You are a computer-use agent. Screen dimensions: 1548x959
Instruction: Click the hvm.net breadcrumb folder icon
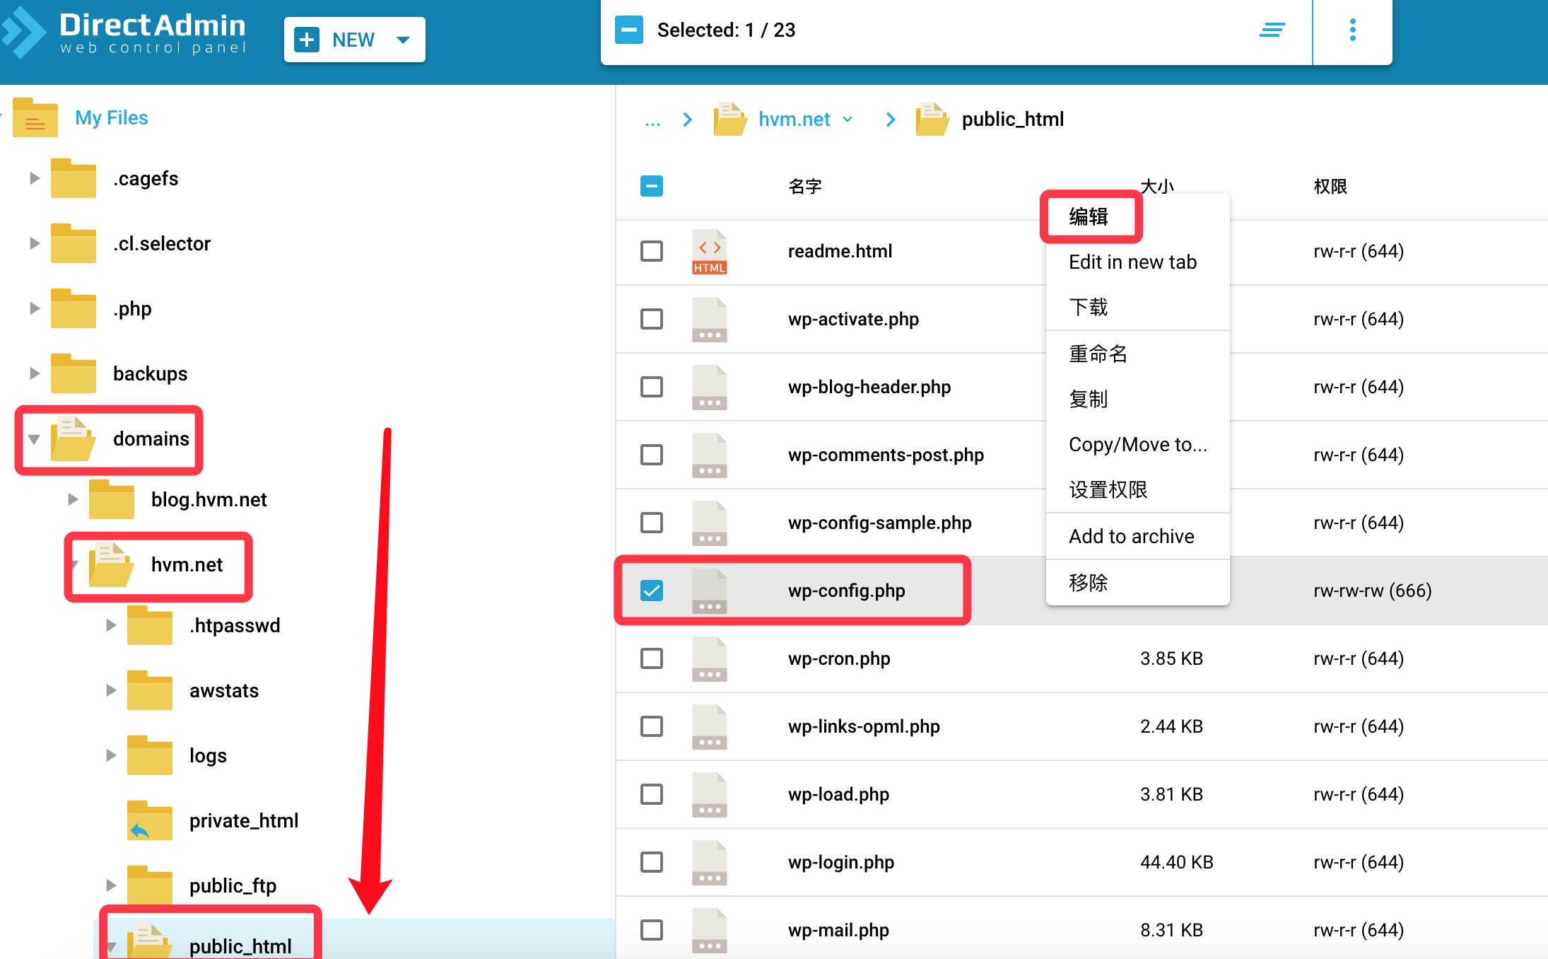click(x=730, y=120)
